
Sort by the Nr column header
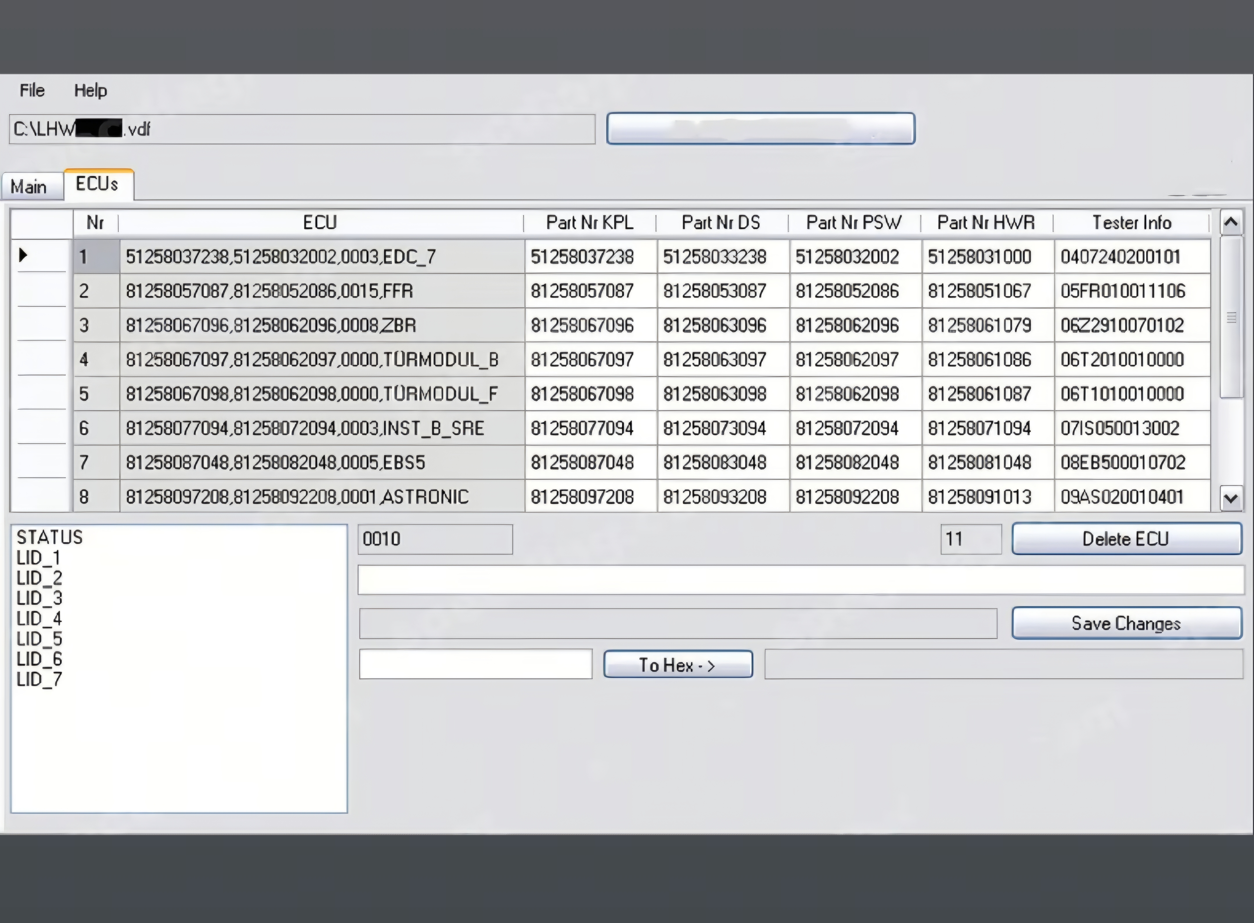click(96, 222)
